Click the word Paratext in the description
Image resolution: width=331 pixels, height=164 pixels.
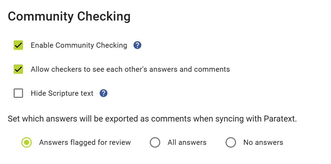[x=280, y=119]
